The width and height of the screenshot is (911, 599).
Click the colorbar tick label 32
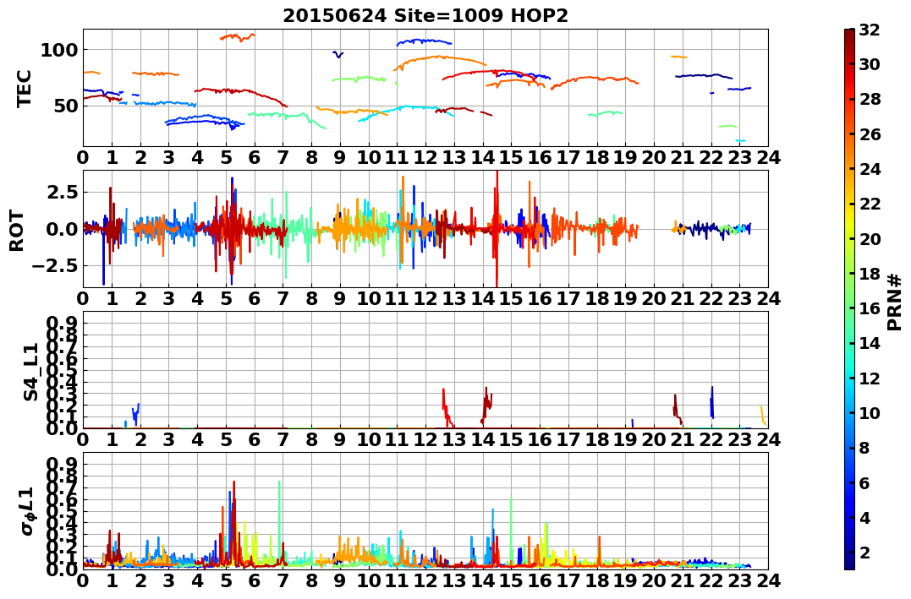(x=870, y=30)
